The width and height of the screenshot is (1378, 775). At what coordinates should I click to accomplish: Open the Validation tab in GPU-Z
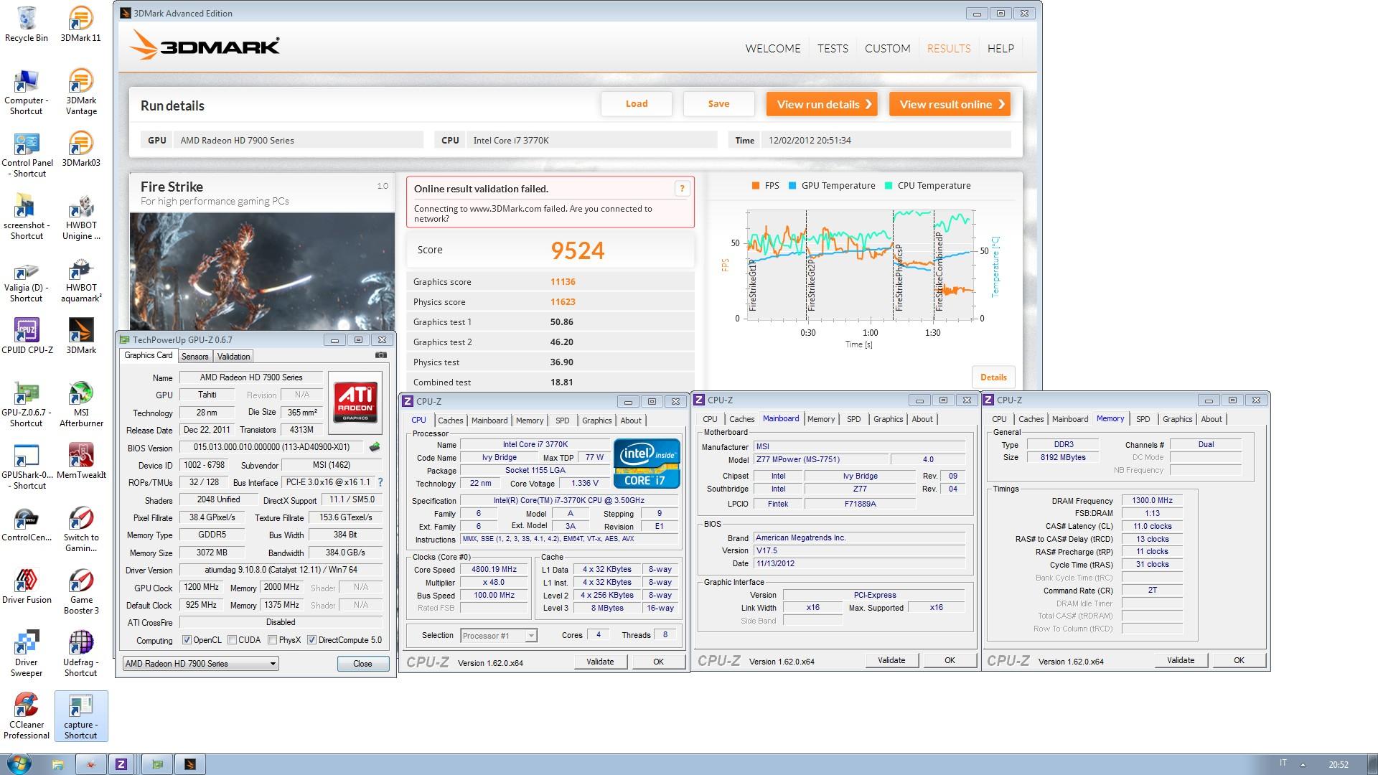point(233,357)
